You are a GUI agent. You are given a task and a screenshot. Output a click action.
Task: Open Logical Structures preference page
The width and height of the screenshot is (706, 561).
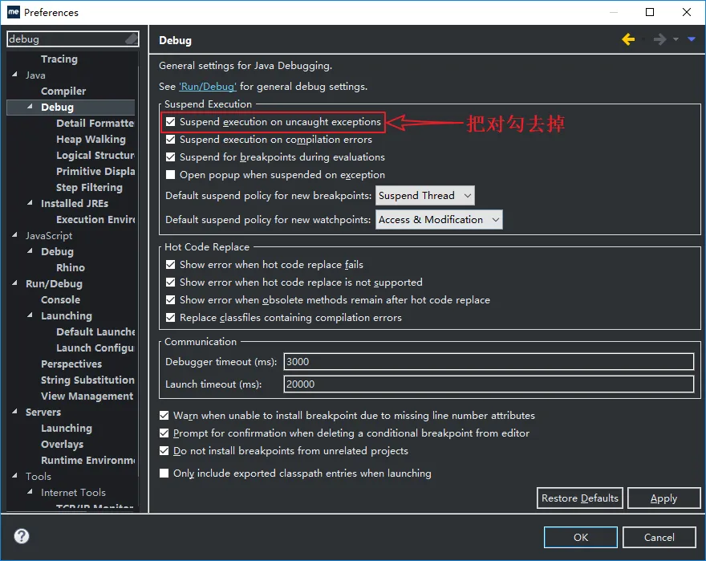pos(95,156)
